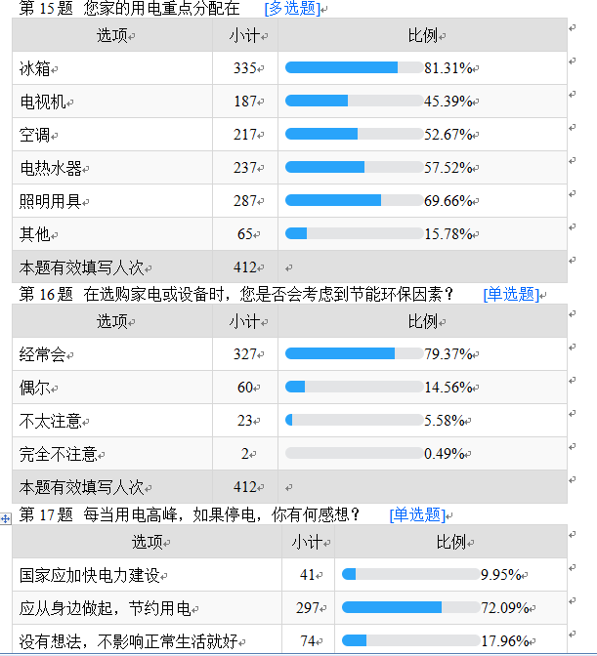Click the 国家应加快电力建设 option cell
Image resolution: width=597 pixels, height=656 pixels.
(147, 575)
